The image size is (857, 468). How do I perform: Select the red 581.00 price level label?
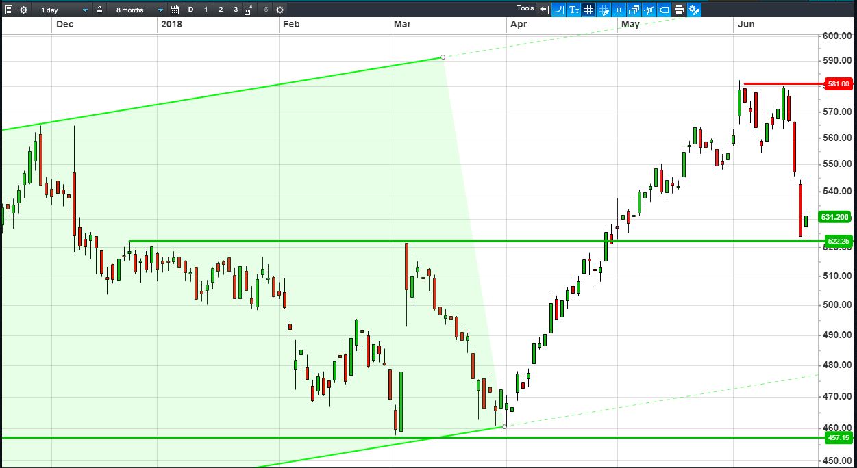[x=838, y=83]
